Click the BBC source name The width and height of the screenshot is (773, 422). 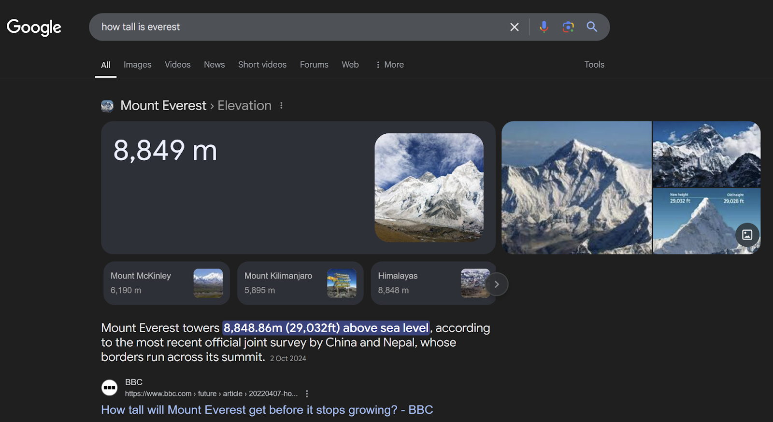coord(134,382)
